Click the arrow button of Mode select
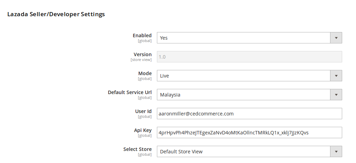The image size is (356, 163). tap(336, 75)
